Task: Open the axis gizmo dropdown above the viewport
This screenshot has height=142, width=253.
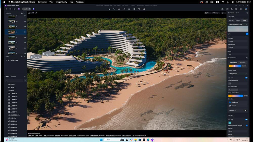Action: [30, 13]
